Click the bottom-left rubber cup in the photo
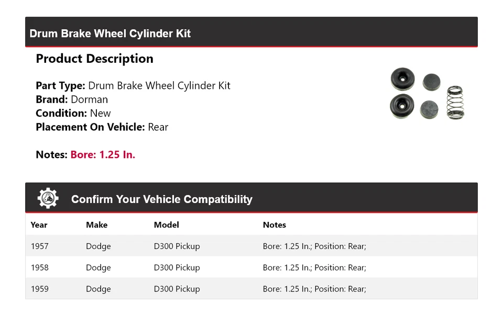The image size is (503, 316). [402, 106]
